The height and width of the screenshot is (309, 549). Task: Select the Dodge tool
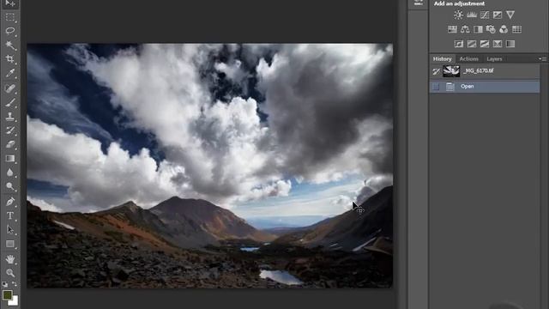pyautogui.click(x=9, y=186)
